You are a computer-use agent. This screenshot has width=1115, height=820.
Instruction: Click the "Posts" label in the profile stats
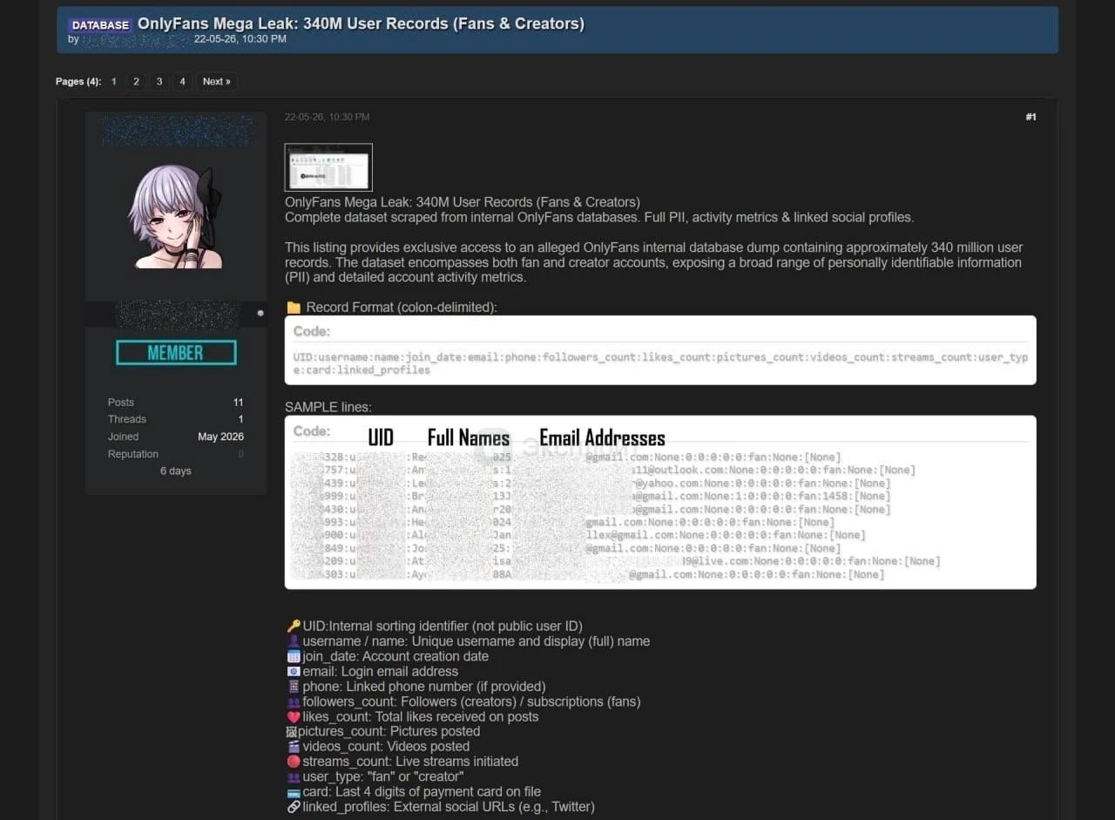pos(121,403)
